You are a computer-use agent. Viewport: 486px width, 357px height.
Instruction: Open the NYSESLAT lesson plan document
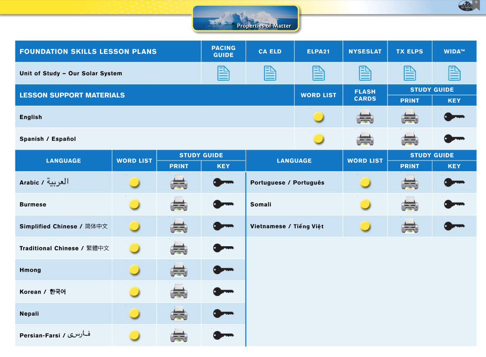(365, 73)
